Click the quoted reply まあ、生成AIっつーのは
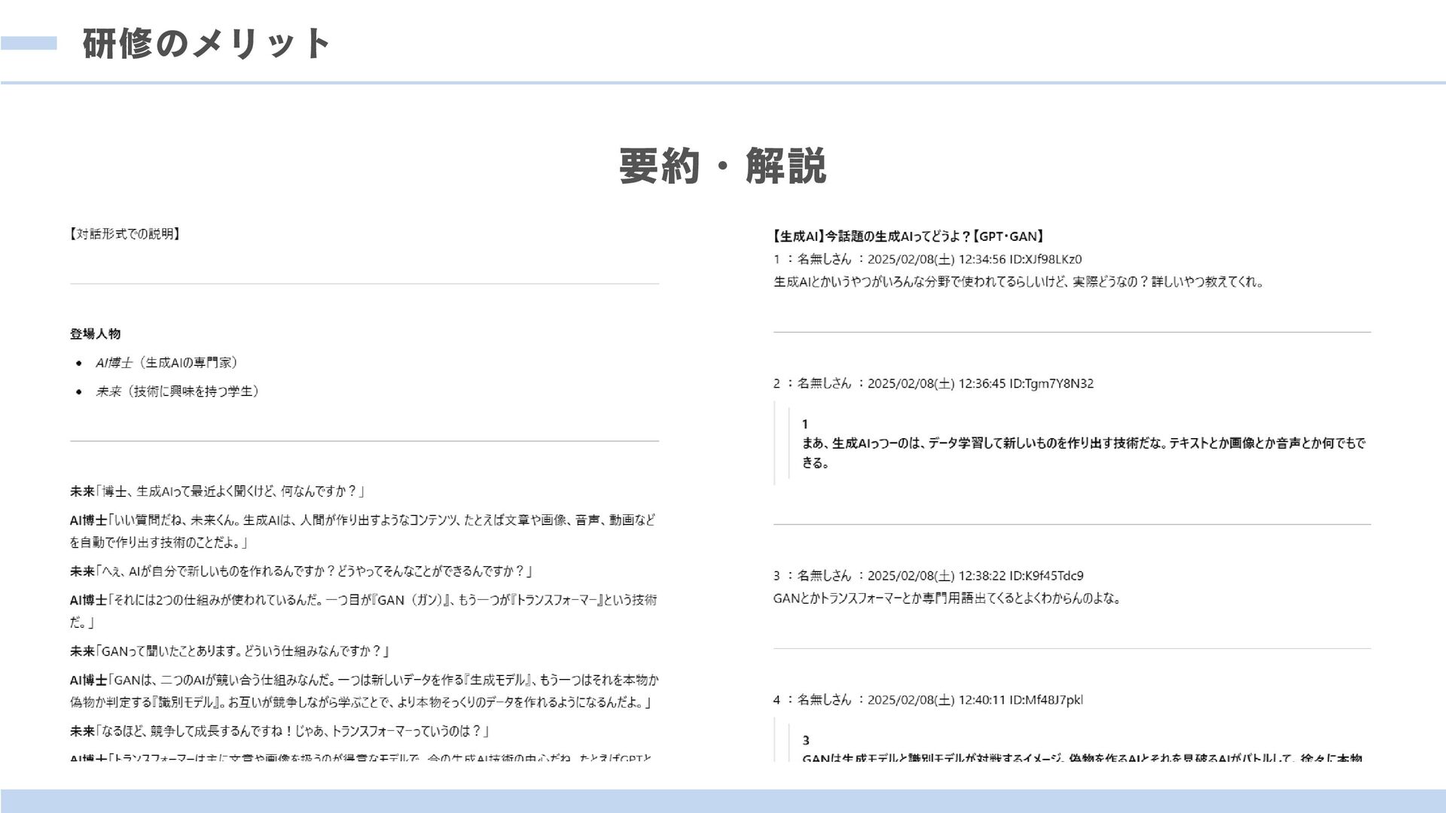1446x813 pixels. 1084,453
